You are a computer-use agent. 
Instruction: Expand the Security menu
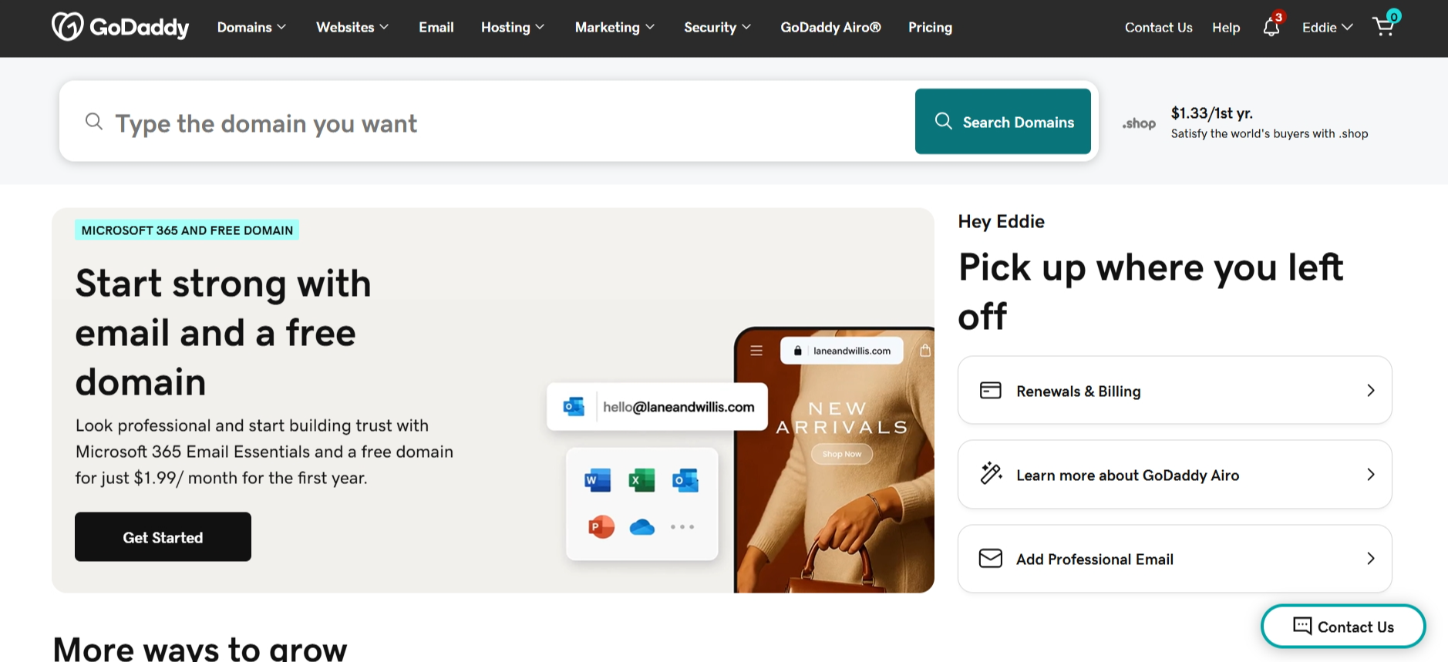[x=717, y=27]
